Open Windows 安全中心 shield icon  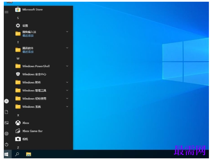click(x=18, y=74)
